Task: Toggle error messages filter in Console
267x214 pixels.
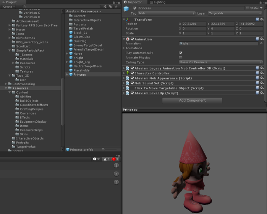Action: [115, 159]
